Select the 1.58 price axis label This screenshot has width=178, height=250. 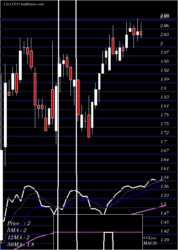(x=164, y=177)
